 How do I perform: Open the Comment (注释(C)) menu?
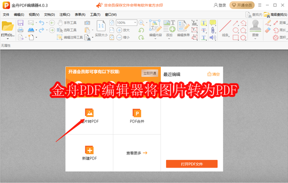pos(65,15)
